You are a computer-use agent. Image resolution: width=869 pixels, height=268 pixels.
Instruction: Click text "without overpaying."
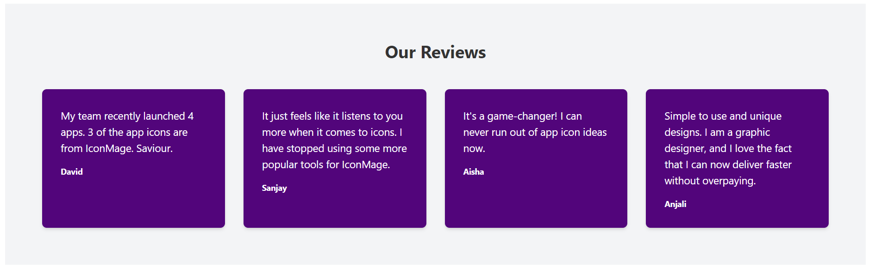pos(710,181)
